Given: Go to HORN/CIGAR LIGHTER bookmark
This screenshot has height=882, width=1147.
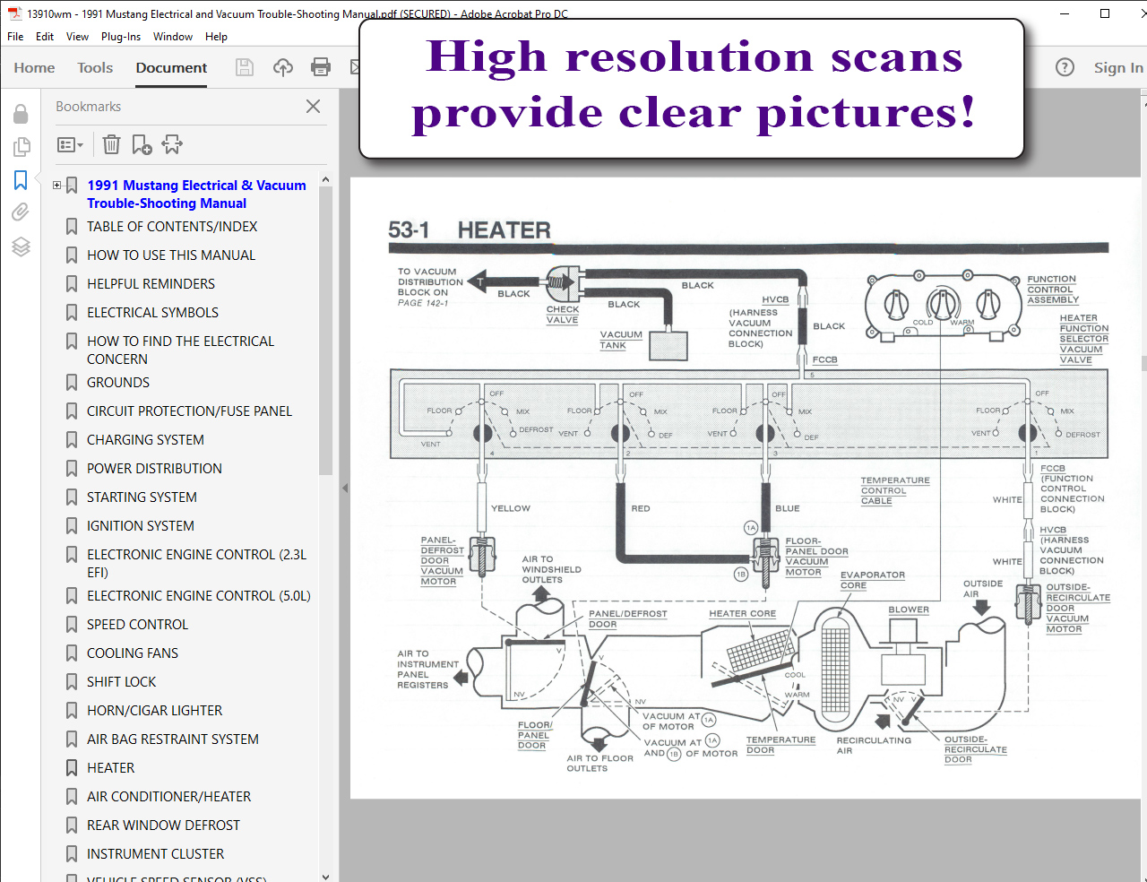Looking at the screenshot, I should [x=154, y=711].
